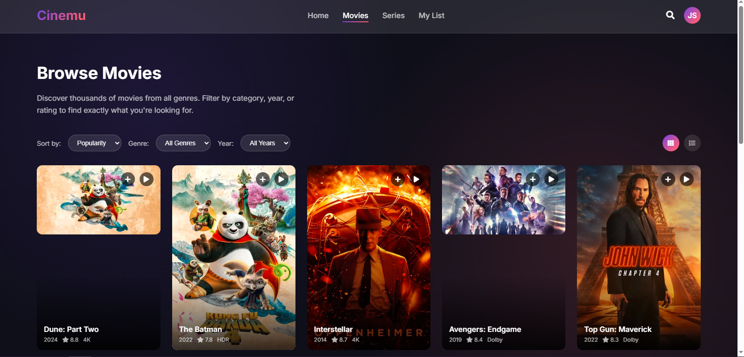Click the Cinemu logo
744x357 pixels.
click(61, 15)
